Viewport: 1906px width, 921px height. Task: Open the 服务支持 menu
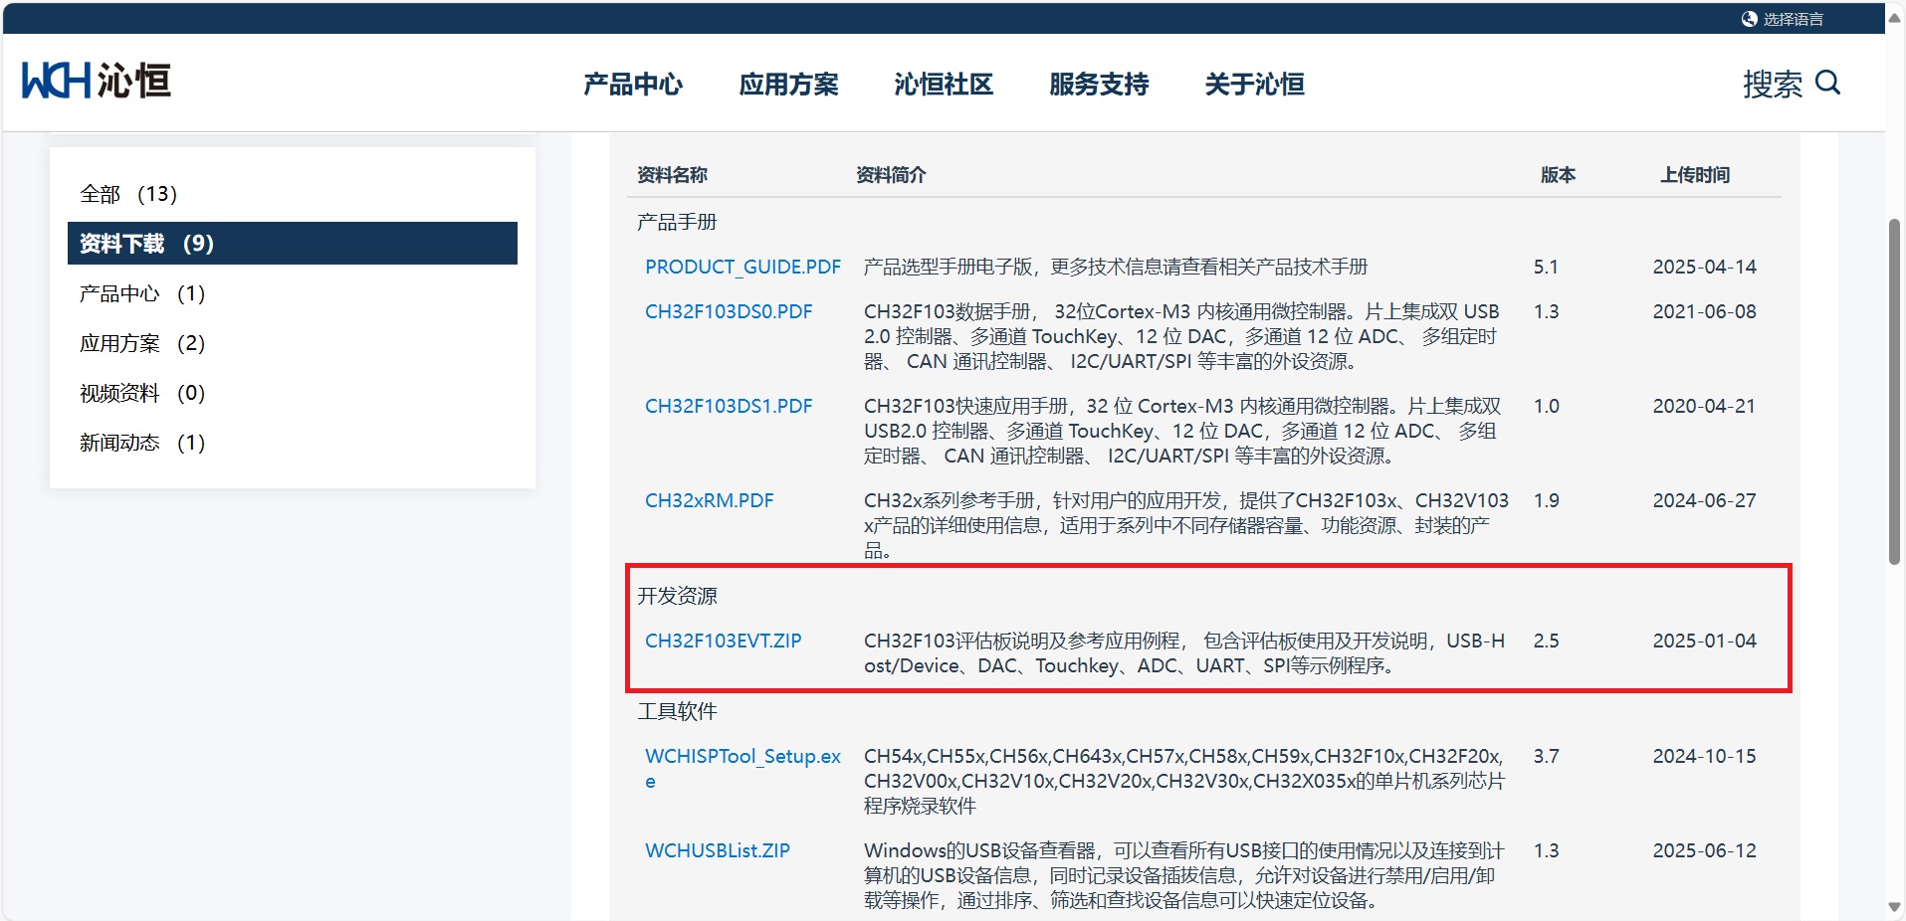click(x=1099, y=84)
